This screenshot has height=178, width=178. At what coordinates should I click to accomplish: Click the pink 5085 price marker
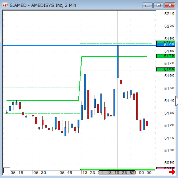pos(166,168)
